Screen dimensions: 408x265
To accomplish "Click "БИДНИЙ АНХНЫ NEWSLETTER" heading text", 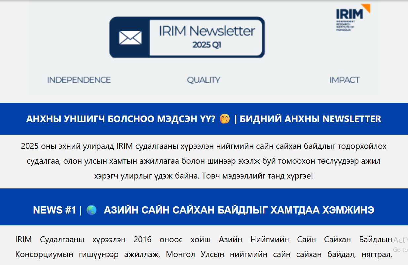I will (310, 119).
